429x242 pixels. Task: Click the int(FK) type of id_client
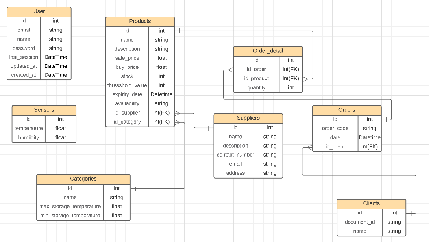(x=369, y=146)
